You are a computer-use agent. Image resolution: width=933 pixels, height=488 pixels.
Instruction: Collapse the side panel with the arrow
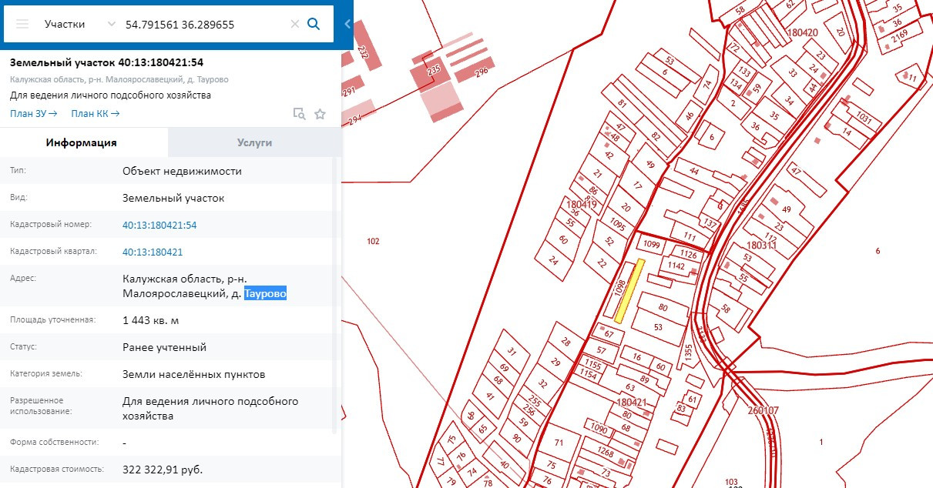(x=347, y=24)
